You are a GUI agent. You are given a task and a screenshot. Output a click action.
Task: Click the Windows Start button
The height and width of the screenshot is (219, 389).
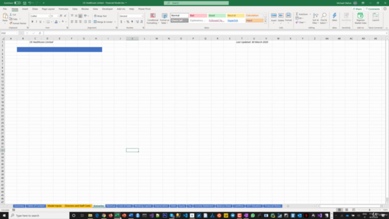pyautogui.click(x=4, y=215)
